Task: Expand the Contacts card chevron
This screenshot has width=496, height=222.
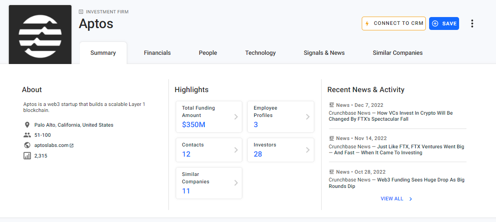Action: coord(236,150)
